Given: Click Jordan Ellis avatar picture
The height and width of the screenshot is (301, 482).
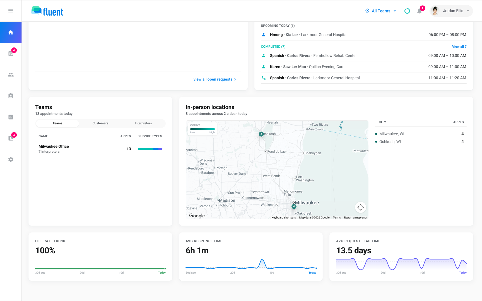Looking at the screenshot, I should pos(435,11).
